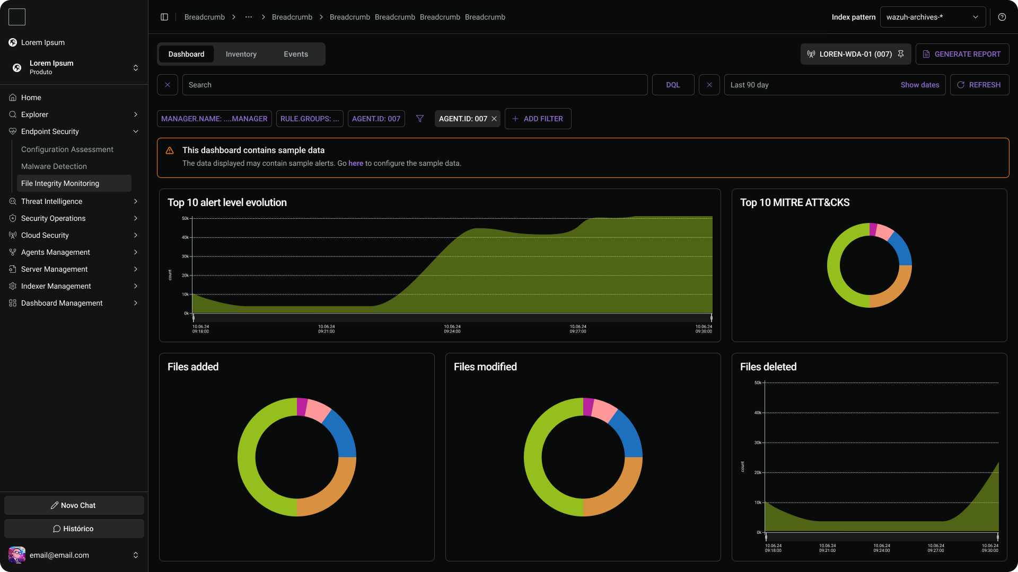1018x572 pixels.
Task: Click the globe icon beside top Lorem Ipsum
Action: (13, 42)
